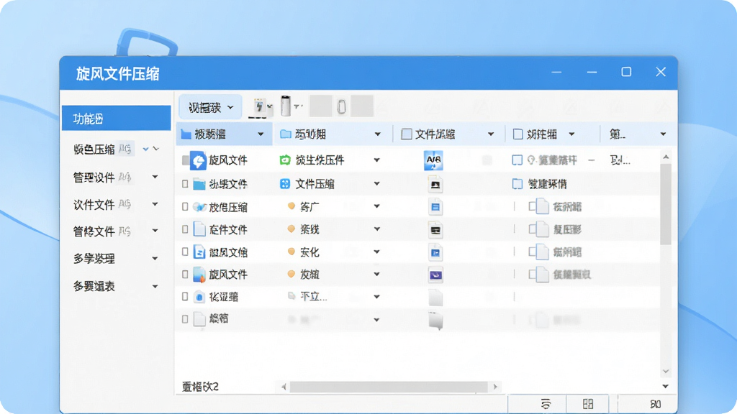This screenshot has height=414, width=737.
Task: Open the 视图获 dropdown in the toolbar
Action: [x=211, y=108]
